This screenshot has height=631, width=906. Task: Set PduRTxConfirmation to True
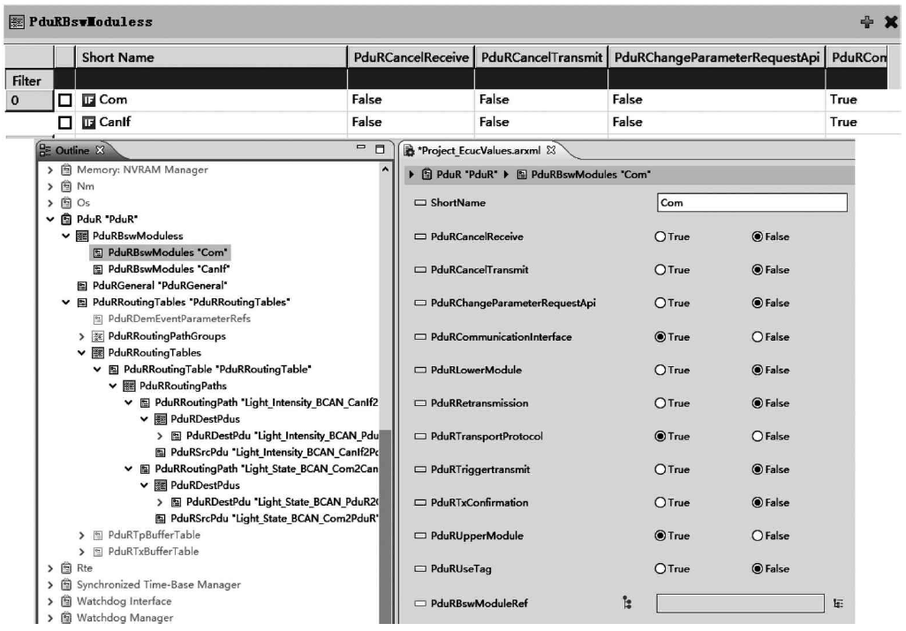coord(660,503)
